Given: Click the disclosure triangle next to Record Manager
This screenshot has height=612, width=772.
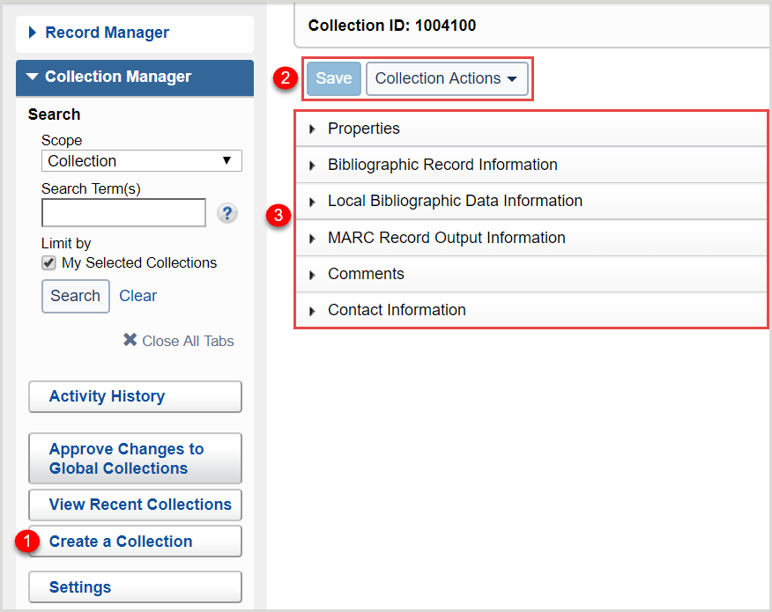Looking at the screenshot, I should [33, 33].
